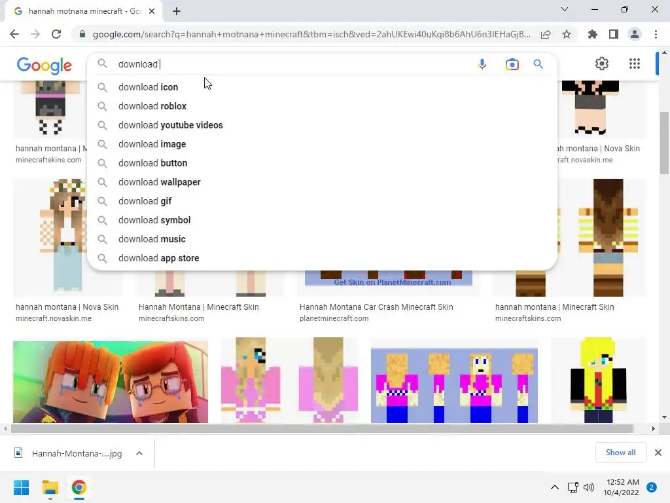
Task: Bookmark this tab with star icon
Action: (567, 34)
